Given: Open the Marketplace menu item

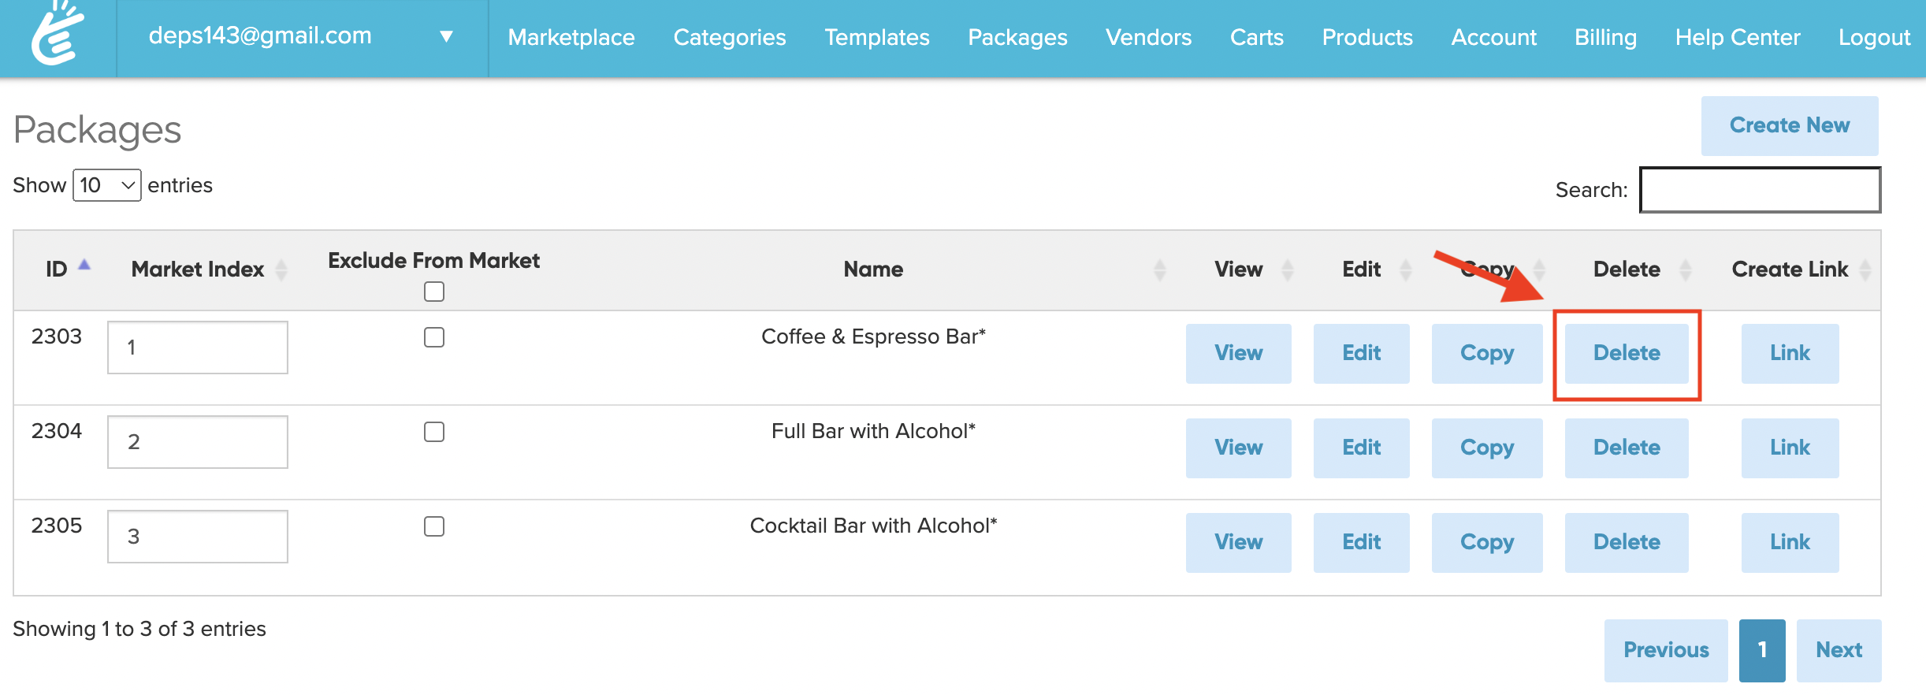Looking at the screenshot, I should (571, 37).
